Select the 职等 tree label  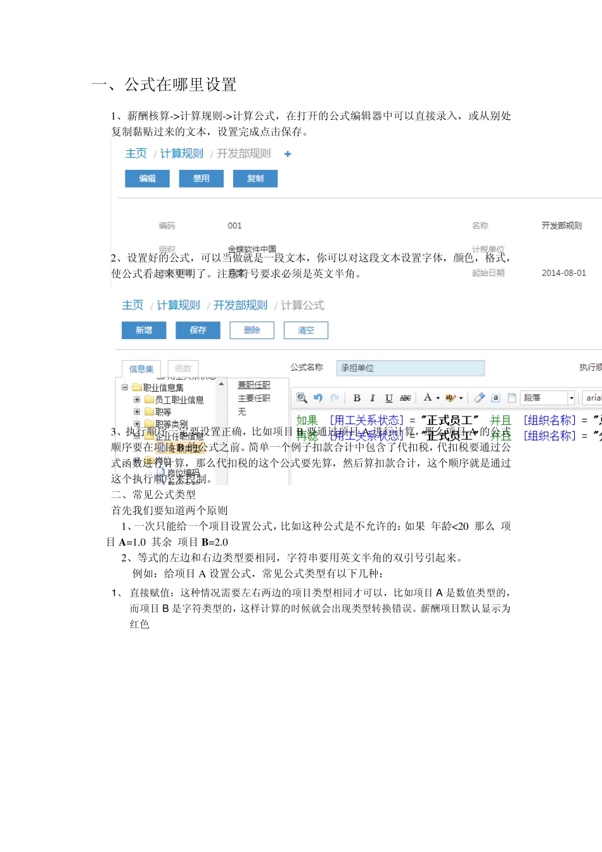pos(163,412)
